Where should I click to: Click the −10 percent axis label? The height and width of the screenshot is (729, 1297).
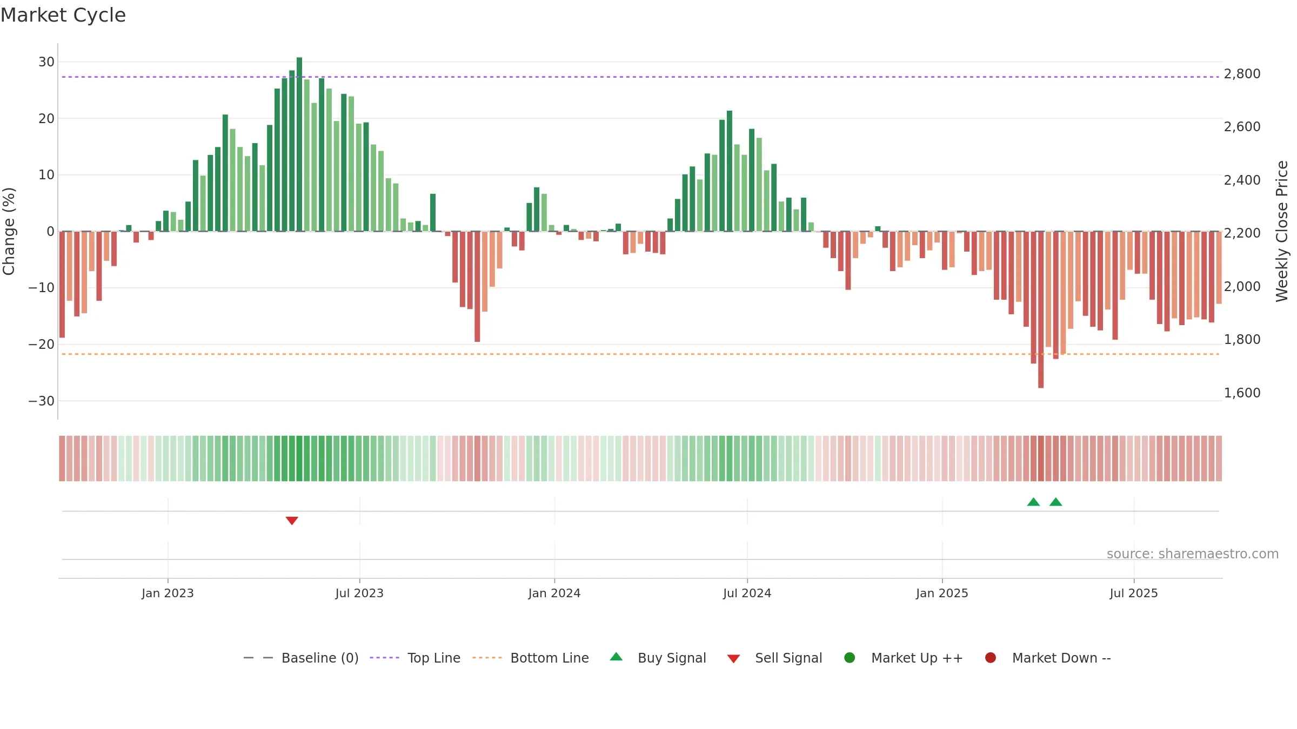42,287
